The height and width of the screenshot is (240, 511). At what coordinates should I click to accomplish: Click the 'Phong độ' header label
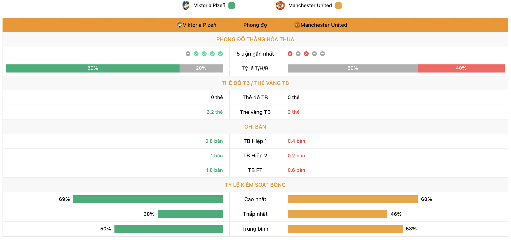click(x=255, y=25)
